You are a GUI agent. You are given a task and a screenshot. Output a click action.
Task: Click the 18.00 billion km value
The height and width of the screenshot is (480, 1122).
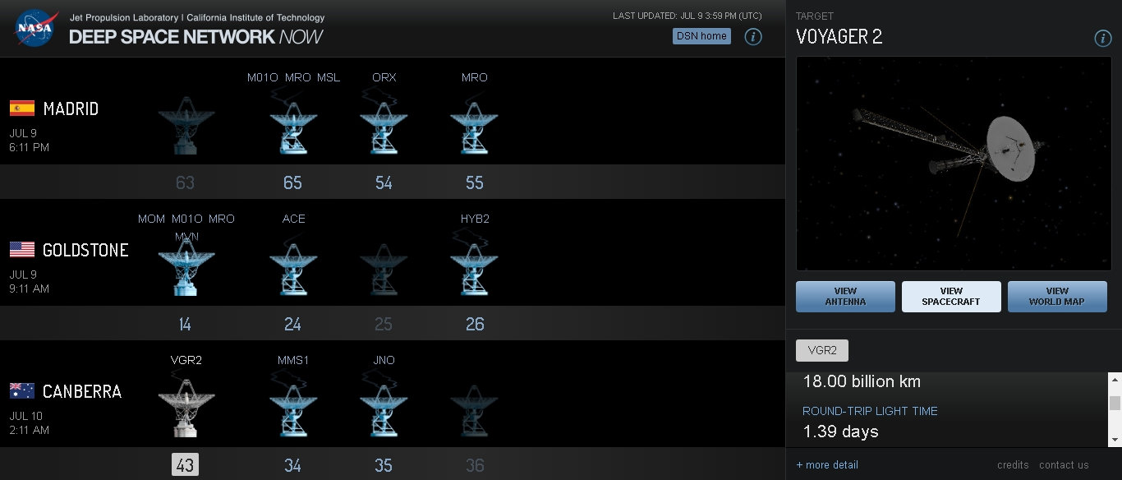[862, 381]
